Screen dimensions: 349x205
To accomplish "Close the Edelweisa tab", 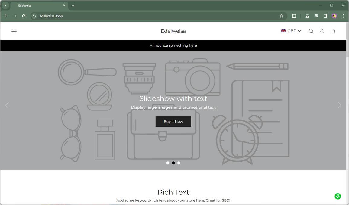I will pos(64,5).
